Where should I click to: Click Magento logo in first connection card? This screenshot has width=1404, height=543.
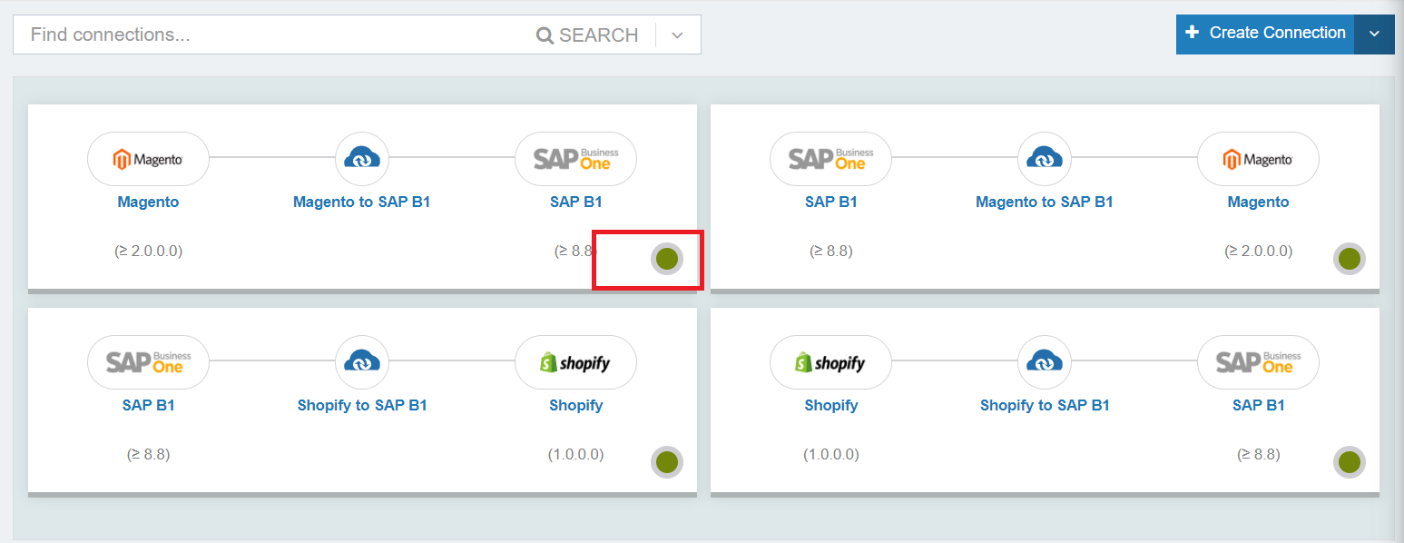click(x=148, y=159)
